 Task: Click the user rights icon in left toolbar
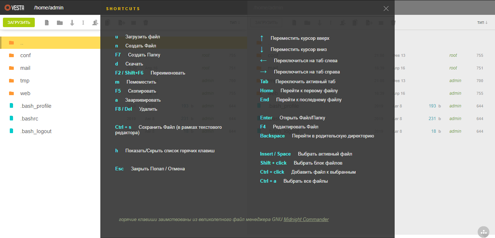coord(95,23)
